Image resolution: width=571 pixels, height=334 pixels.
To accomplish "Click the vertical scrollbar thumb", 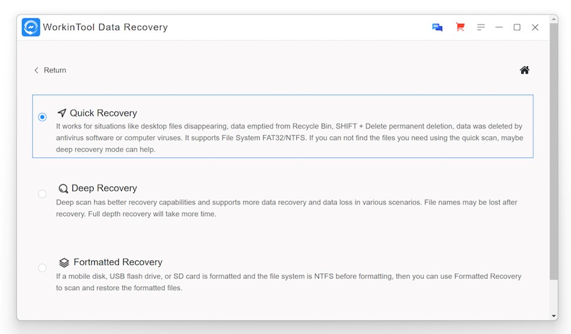I will (x=554, y=151).
